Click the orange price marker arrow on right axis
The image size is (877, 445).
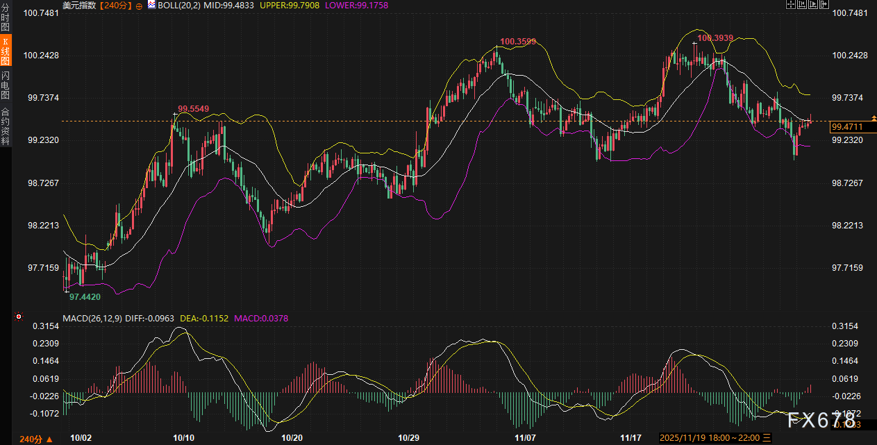(873, 117)
